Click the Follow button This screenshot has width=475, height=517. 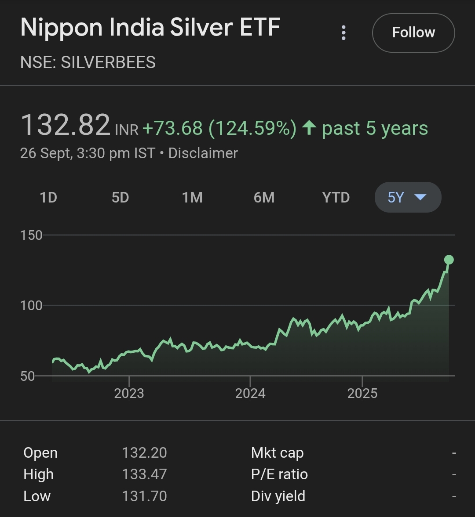coord(413,33)
